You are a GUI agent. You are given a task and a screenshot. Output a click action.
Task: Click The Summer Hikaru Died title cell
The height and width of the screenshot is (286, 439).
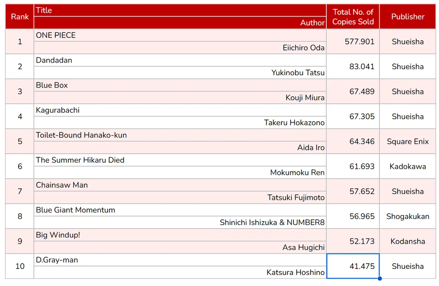tap(180, 160)
